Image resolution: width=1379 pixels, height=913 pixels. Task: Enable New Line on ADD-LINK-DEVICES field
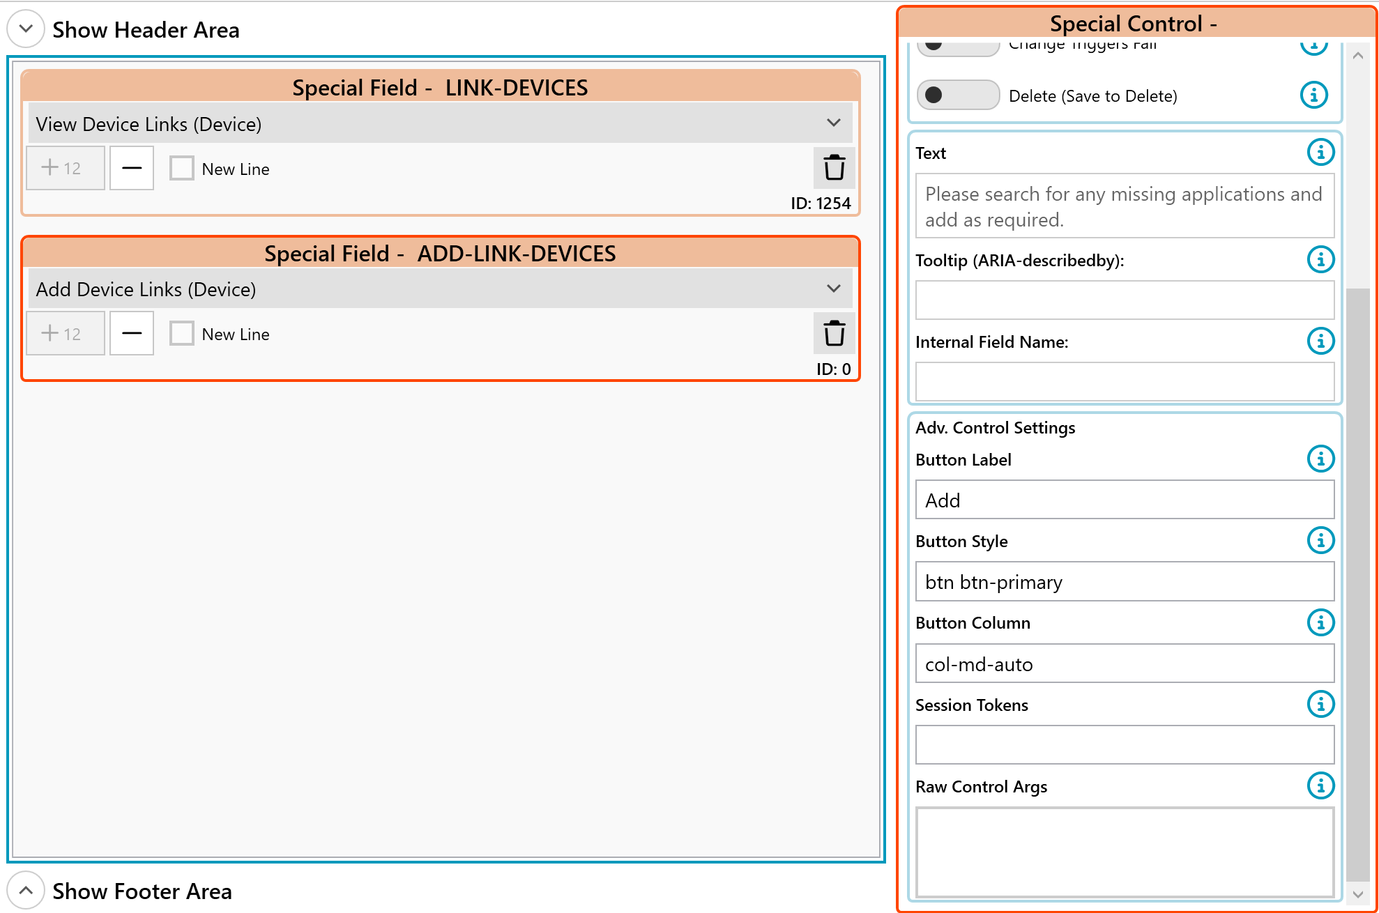pos(182,333)
